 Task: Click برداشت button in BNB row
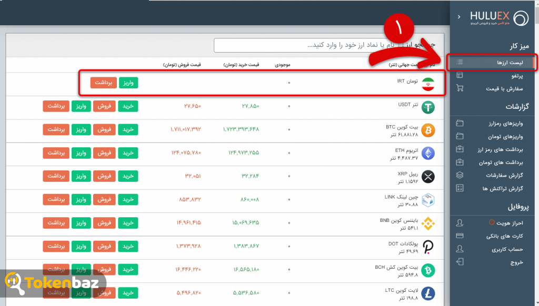[56, 222]
